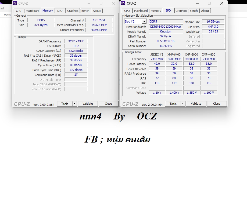Click the Module Size value "16 GBytes"
This screenshot has width=247, height=204.
coord(213,21)
